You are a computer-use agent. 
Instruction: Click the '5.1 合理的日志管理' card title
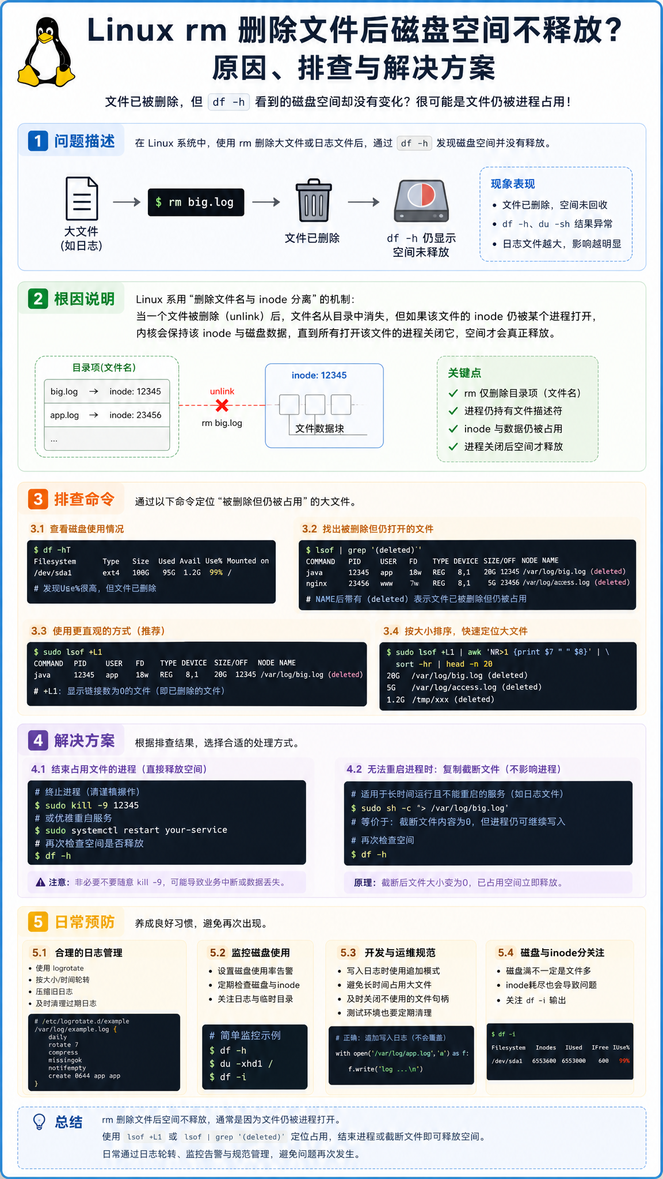tap(77, 953)
